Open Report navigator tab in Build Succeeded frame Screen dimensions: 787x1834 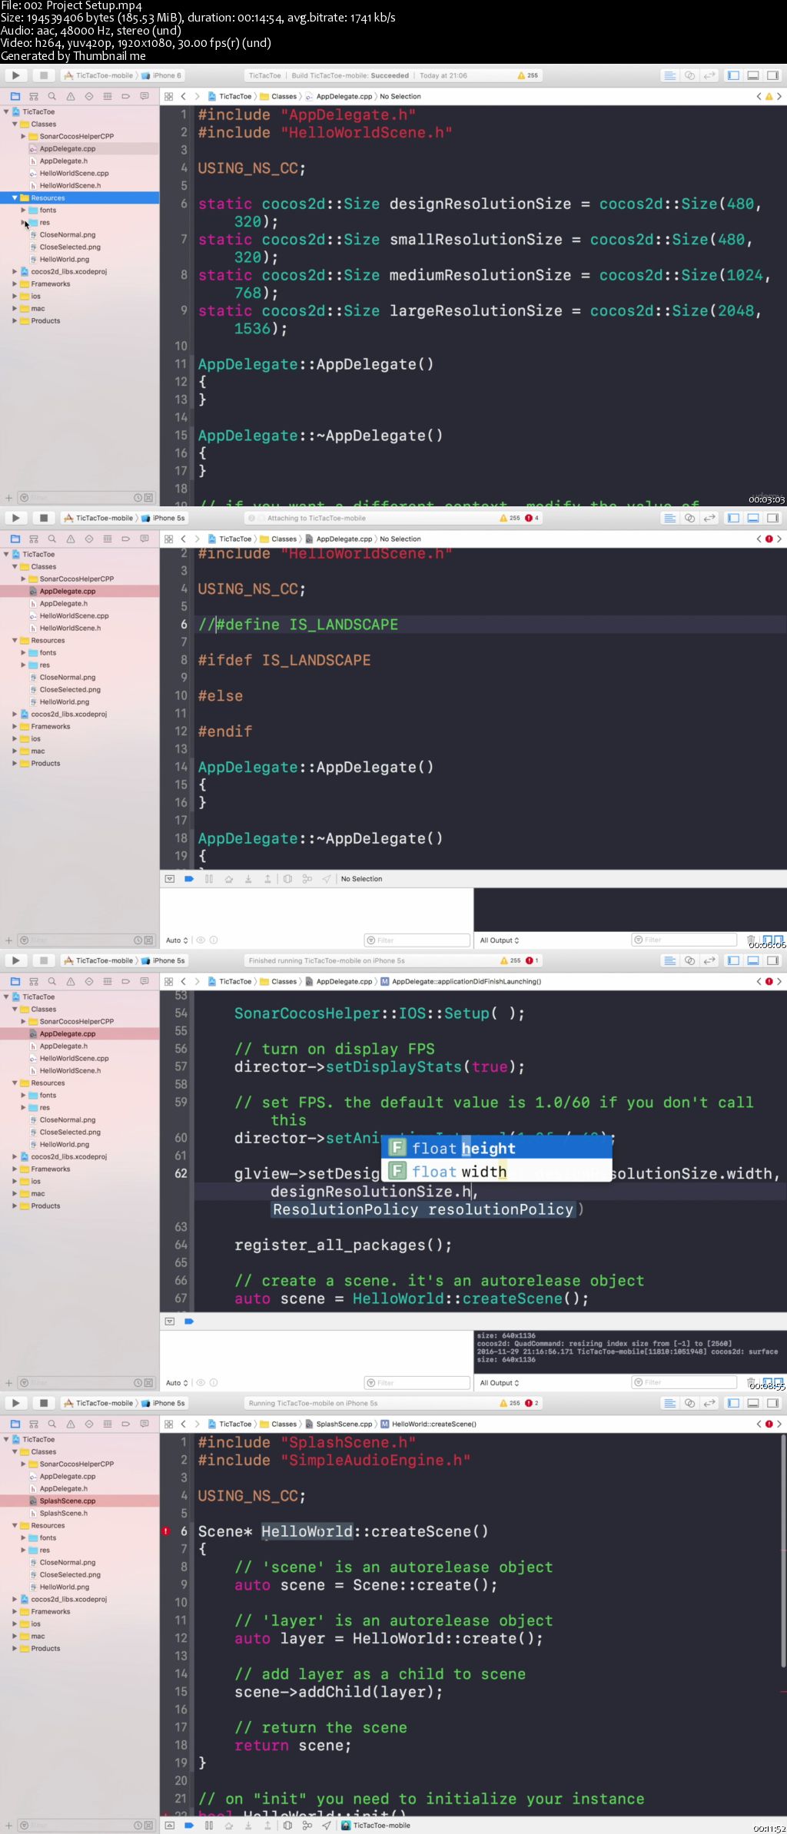pyautogui.click(x=144, y=96)
